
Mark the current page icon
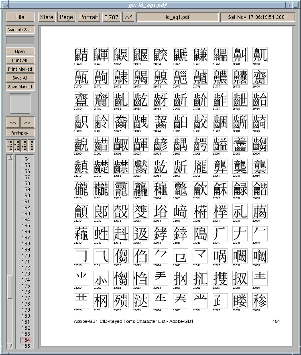24,146
